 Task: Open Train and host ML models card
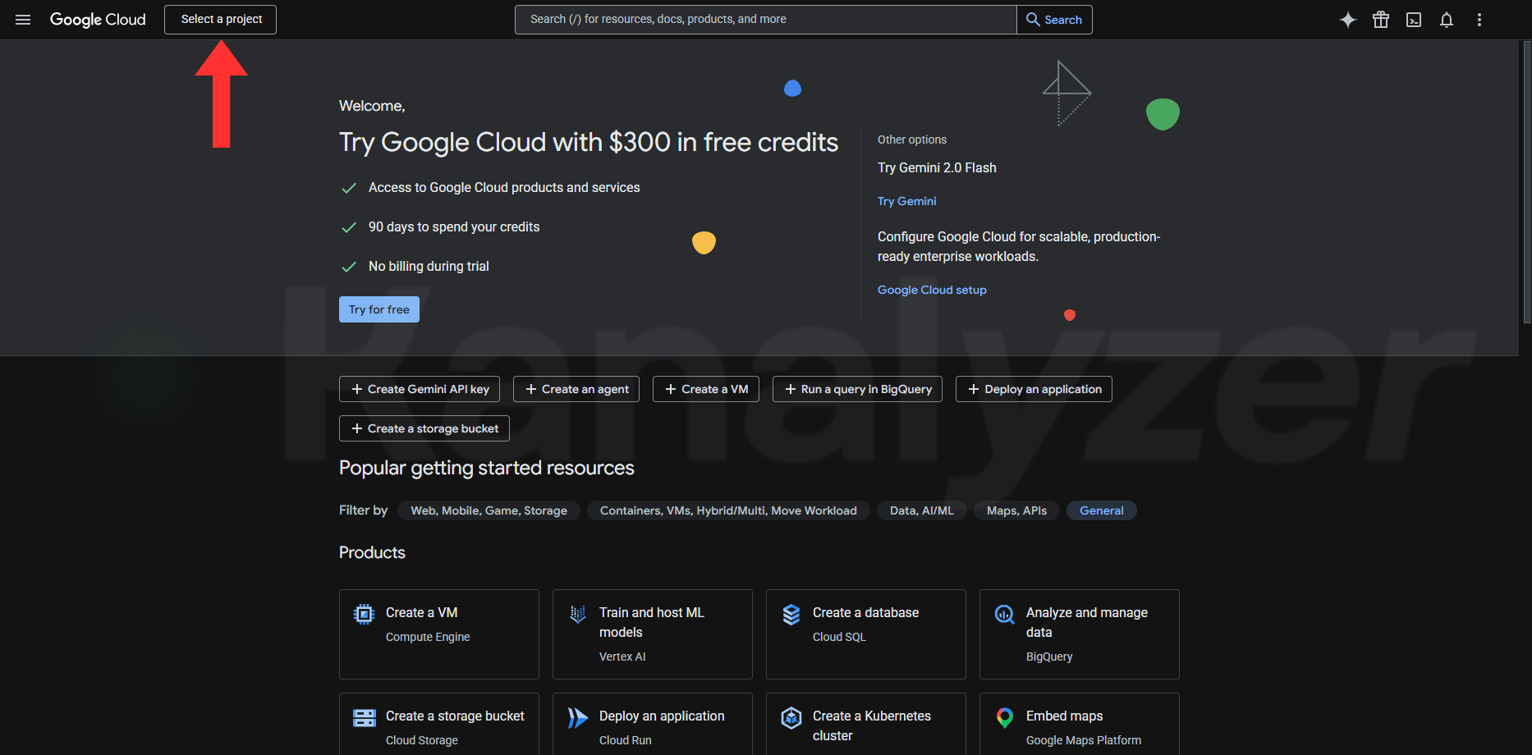[x=653, y=634]
